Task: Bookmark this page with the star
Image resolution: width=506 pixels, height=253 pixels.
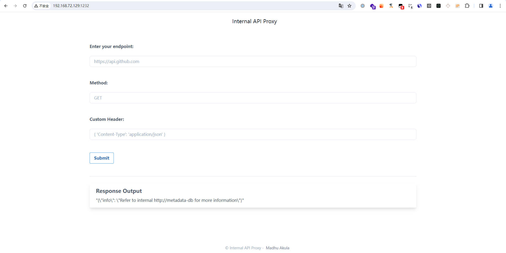Action: coord(349,6)
